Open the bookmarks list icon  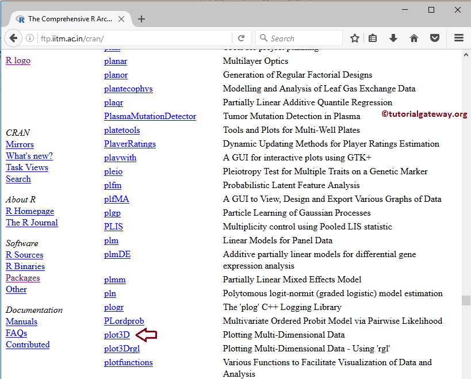pos(373,39)
